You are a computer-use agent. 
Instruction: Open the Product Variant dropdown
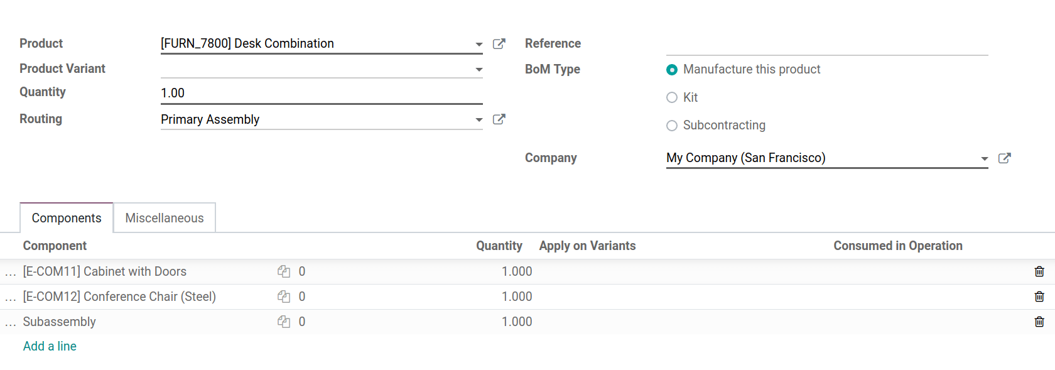pos(479,69)
